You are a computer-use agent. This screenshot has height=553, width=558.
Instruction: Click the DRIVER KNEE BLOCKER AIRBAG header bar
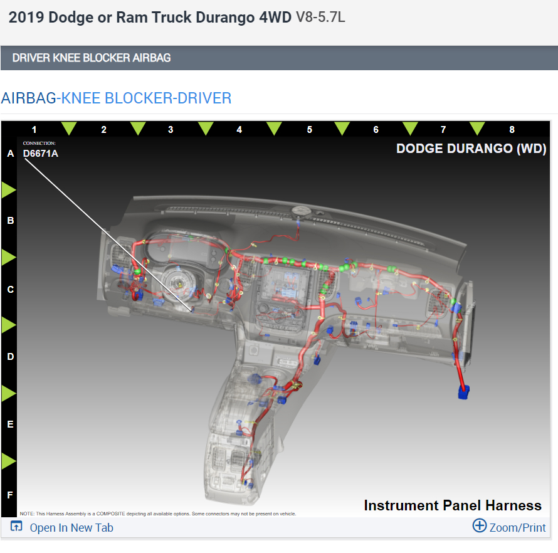pos(279,58)
